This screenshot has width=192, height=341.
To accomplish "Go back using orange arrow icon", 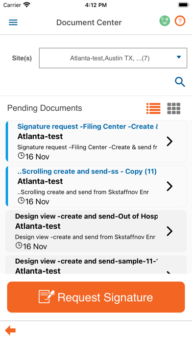I will click(10, 331).
